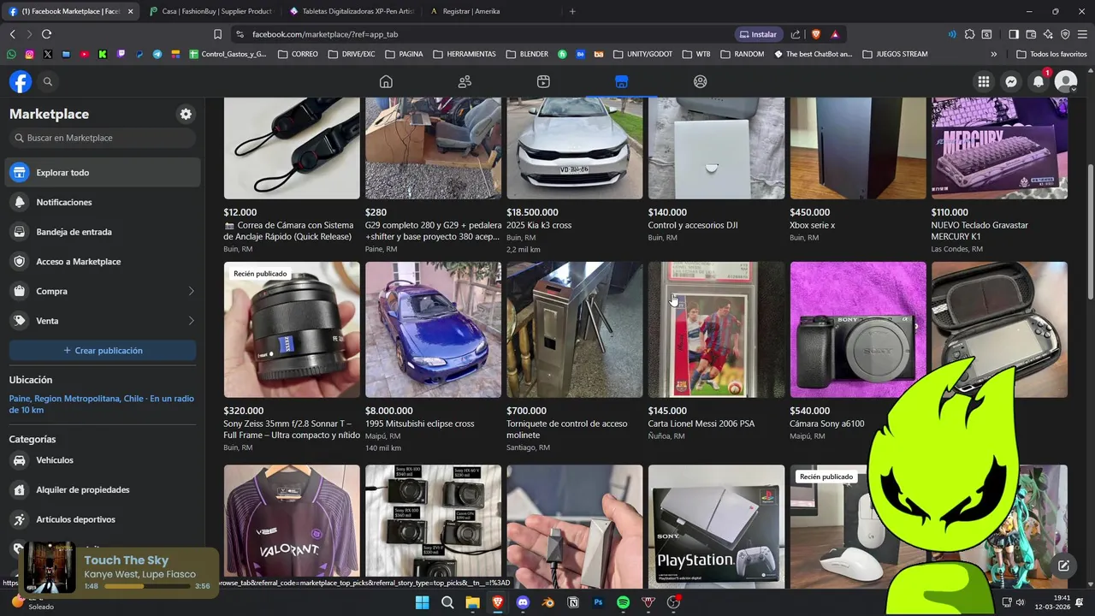This screenshot has height=616, width=1095.
Task: Open Acceso a Marketplace
Action: [x=103, y=262]
